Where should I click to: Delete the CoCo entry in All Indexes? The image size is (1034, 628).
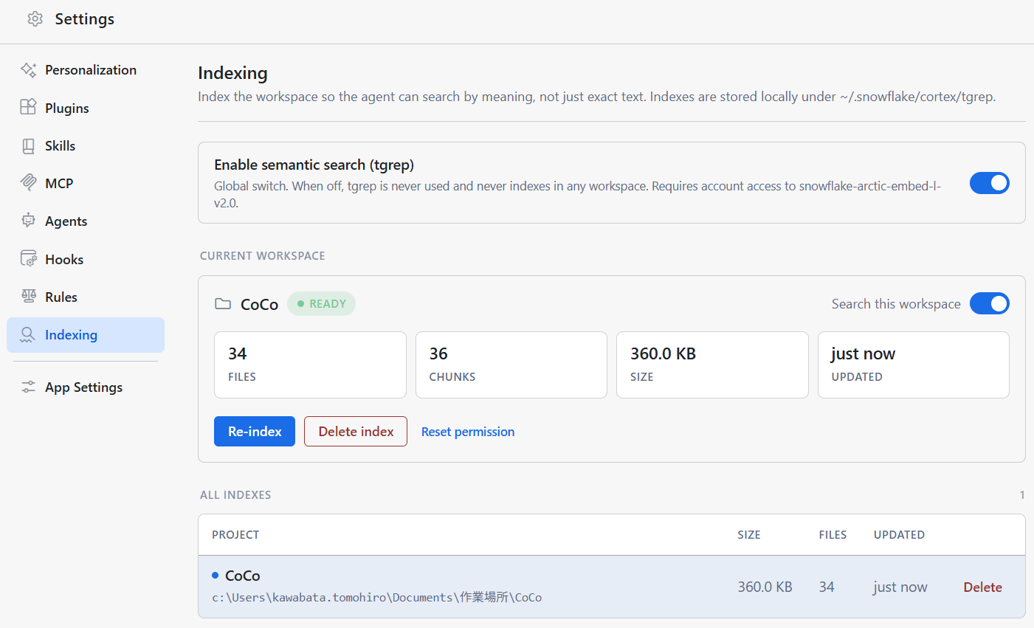click(x=982, y=587)
